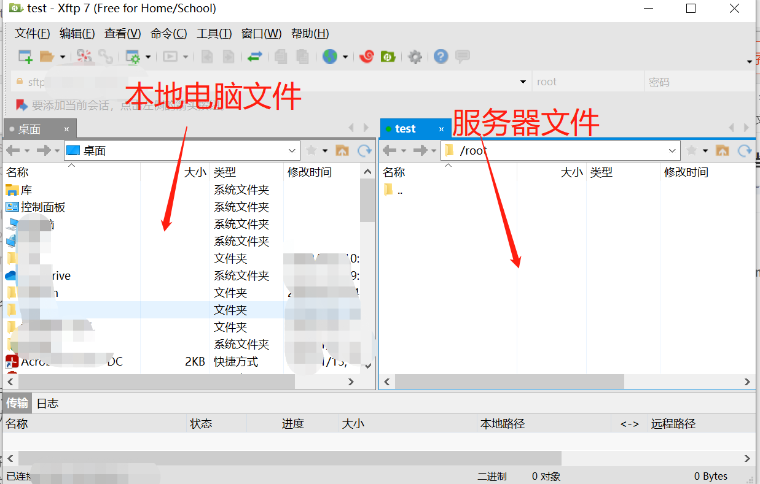
Task: Expand the sftp session address dropdown
Action: coord(523,81)
